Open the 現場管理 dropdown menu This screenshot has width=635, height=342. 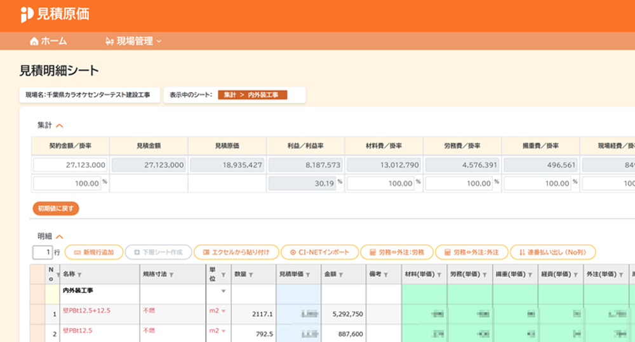[133, 41]
